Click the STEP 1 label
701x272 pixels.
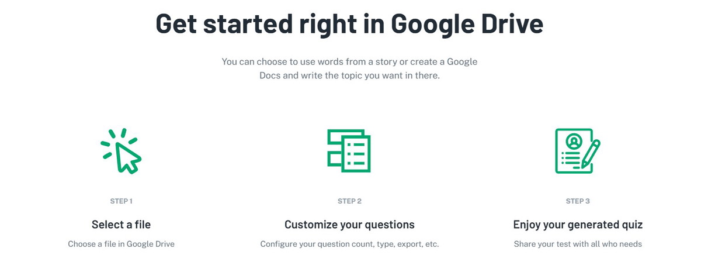click(121, 201)
